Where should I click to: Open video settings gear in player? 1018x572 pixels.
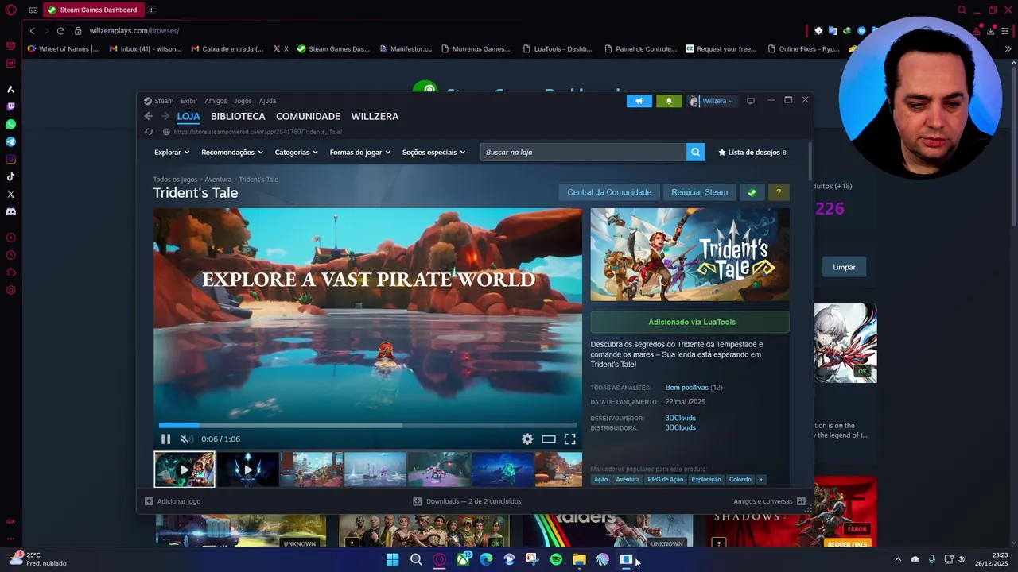pos(527,439)
